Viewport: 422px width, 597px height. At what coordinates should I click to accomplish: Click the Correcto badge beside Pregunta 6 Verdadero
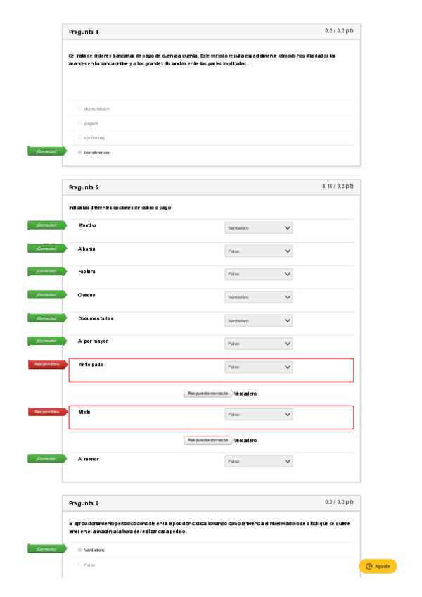[x=47, y=548]
